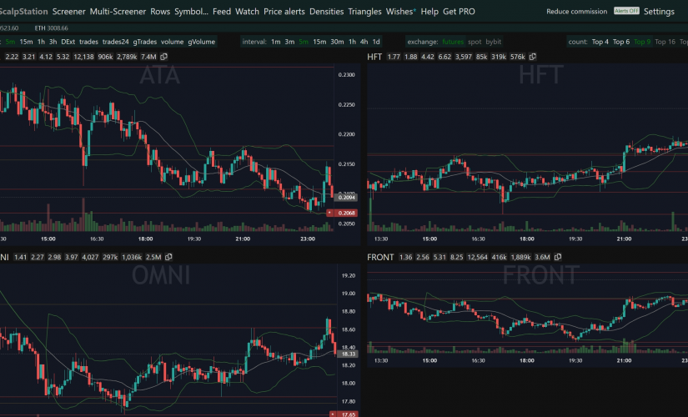This screenshot has height=417, width=688.
Task: Switch the interval to 15m
Action: (319, 42)
